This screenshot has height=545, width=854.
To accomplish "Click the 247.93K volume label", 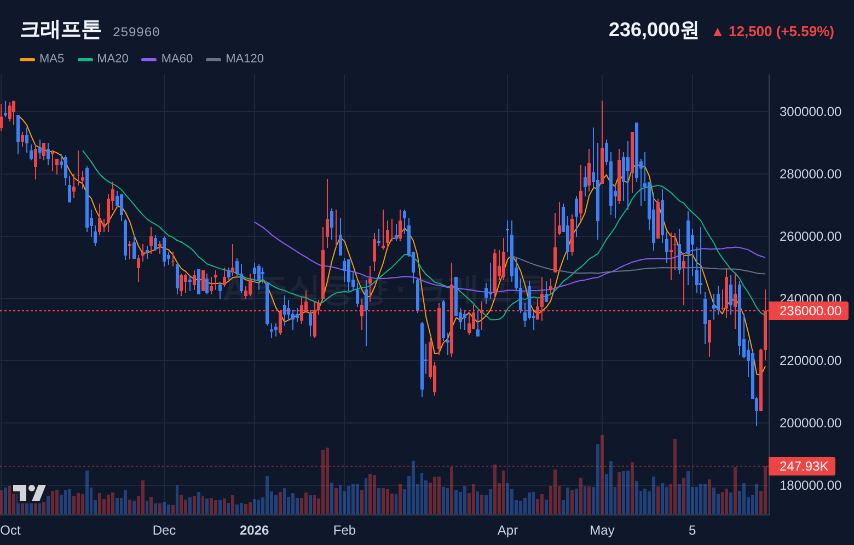I will coord(802,466).
